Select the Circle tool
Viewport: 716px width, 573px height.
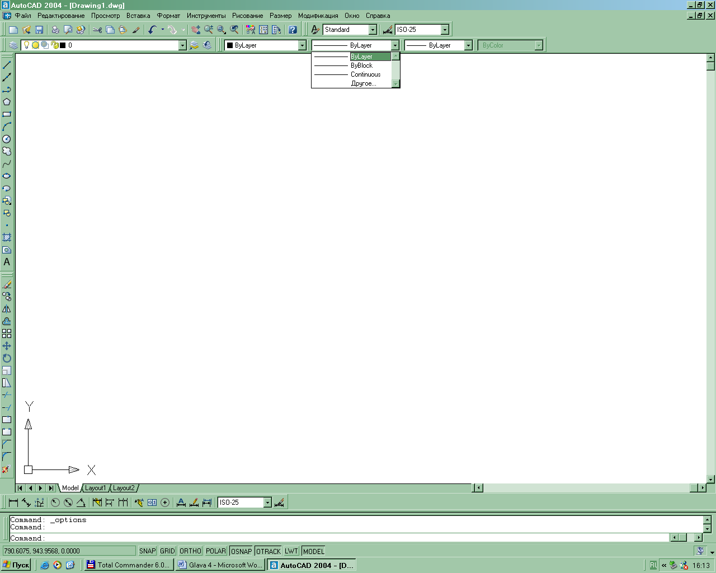coord(7,139)
